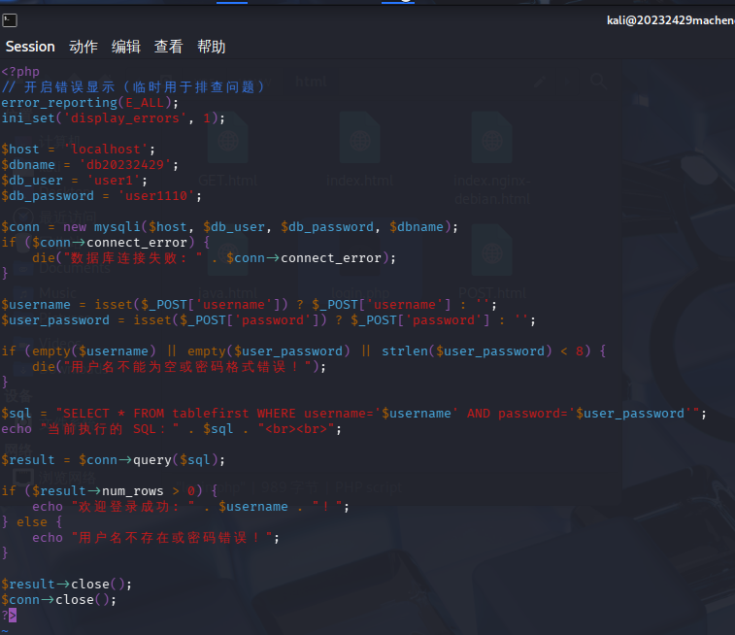Click the $conn->close() line
Screen dimensions: 735x635
58,599
